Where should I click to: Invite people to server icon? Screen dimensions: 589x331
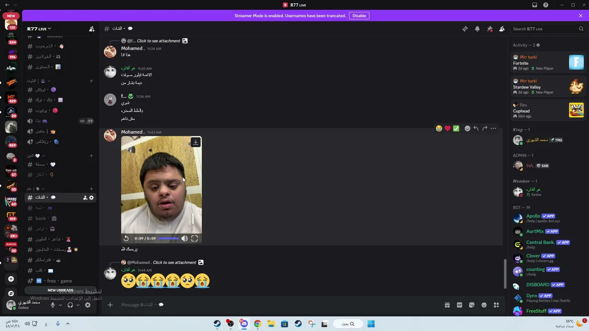click(x=92, y=29)
